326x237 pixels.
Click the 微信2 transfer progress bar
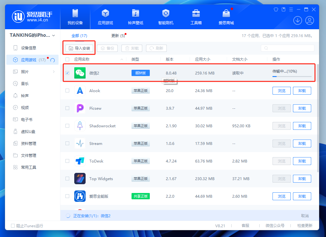[x=292, y=76]
